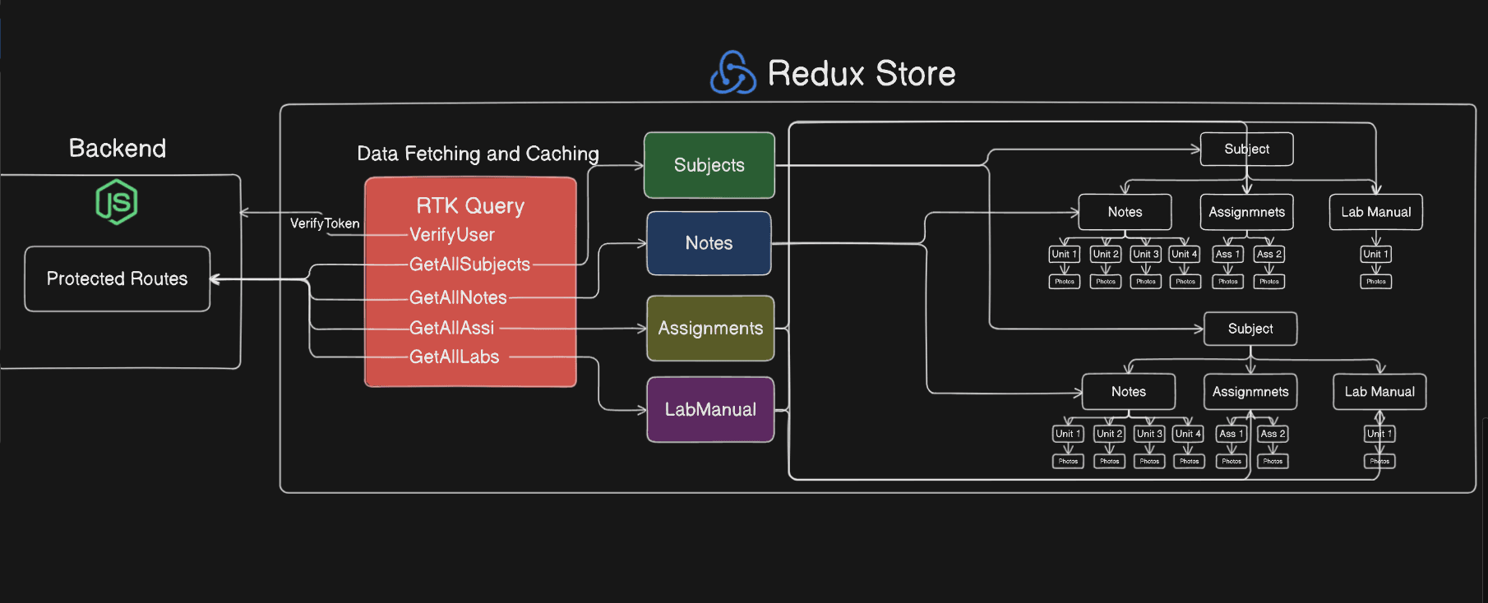Click the GetAllNotes endpoint text
Viewport: 1488px width, 603px height.
tap(459, 297)
